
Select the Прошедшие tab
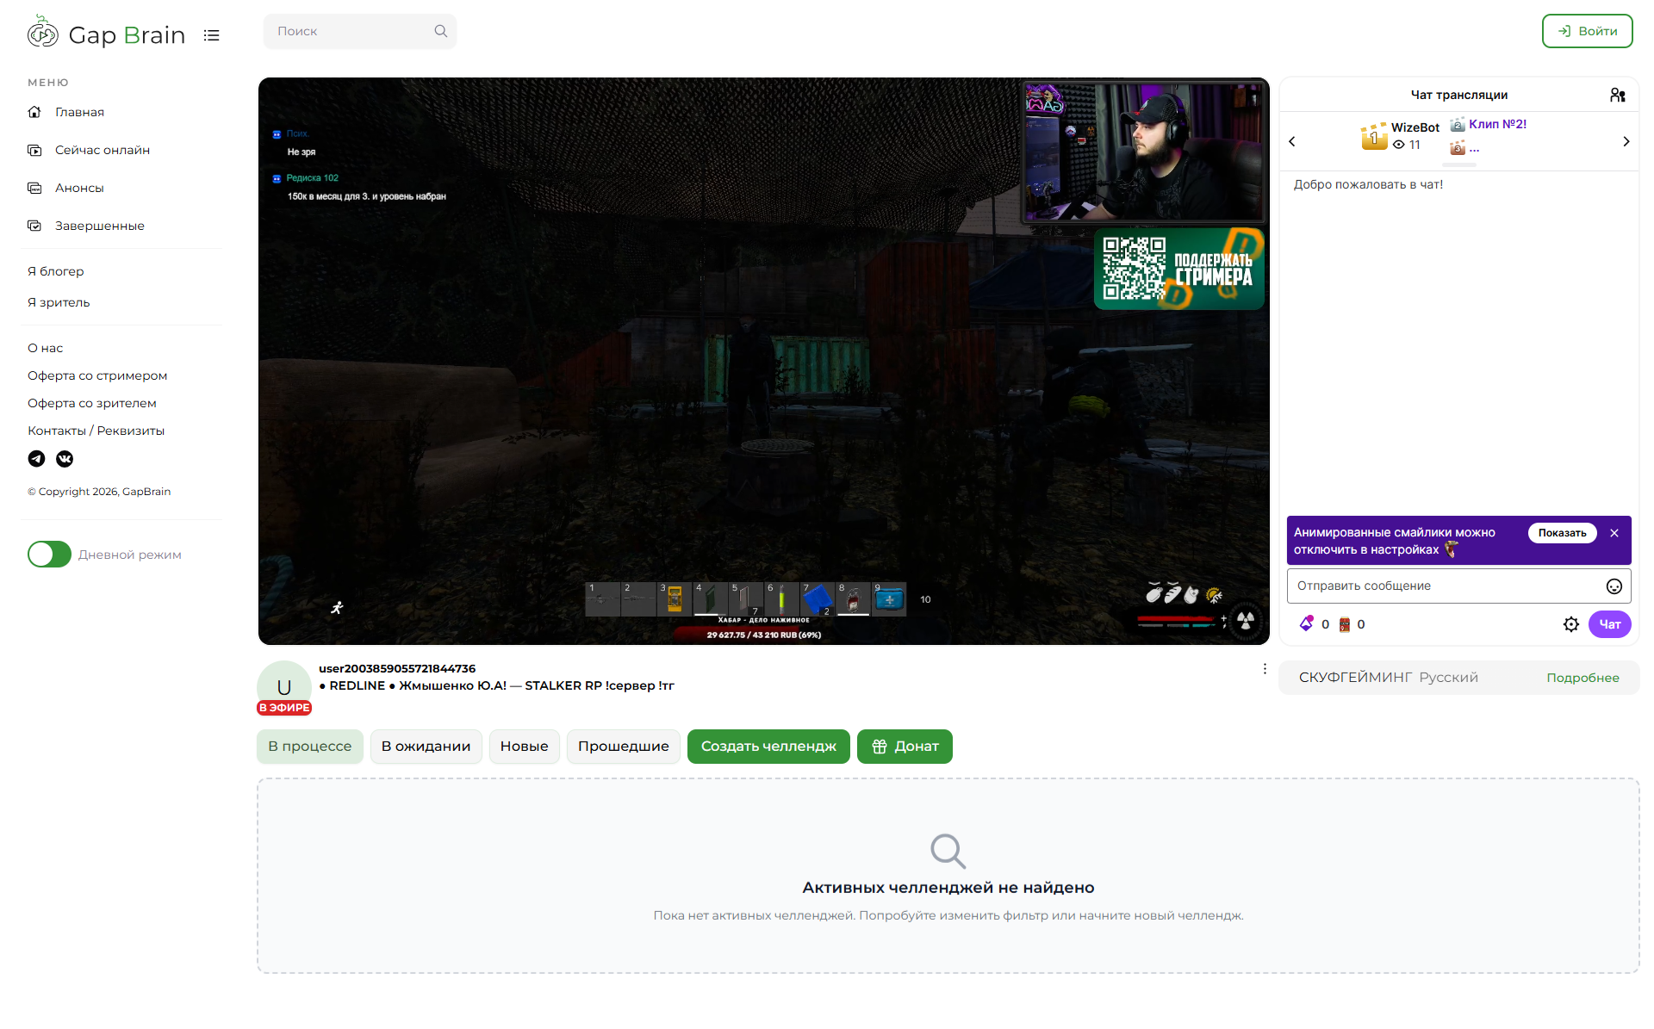pos(624,747)
